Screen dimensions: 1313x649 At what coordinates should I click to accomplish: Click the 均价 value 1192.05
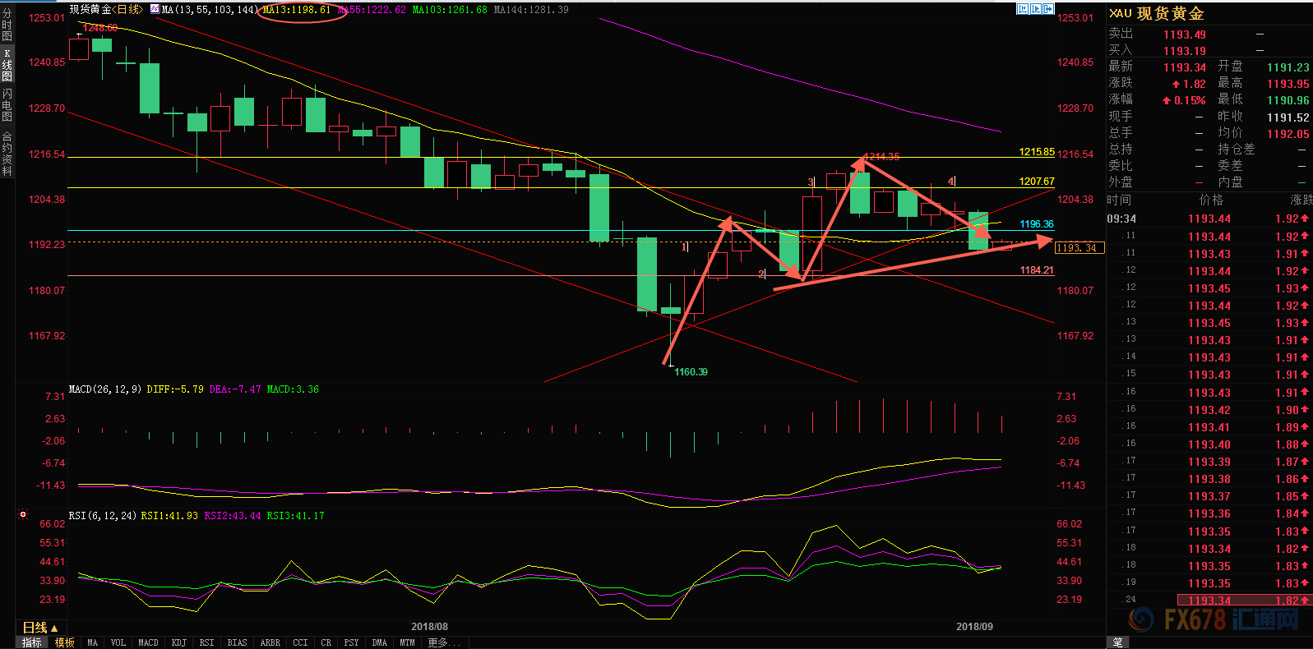1288,134
